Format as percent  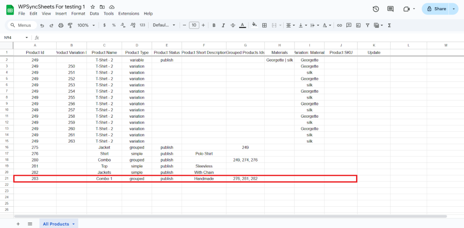(x=114, y=25)
